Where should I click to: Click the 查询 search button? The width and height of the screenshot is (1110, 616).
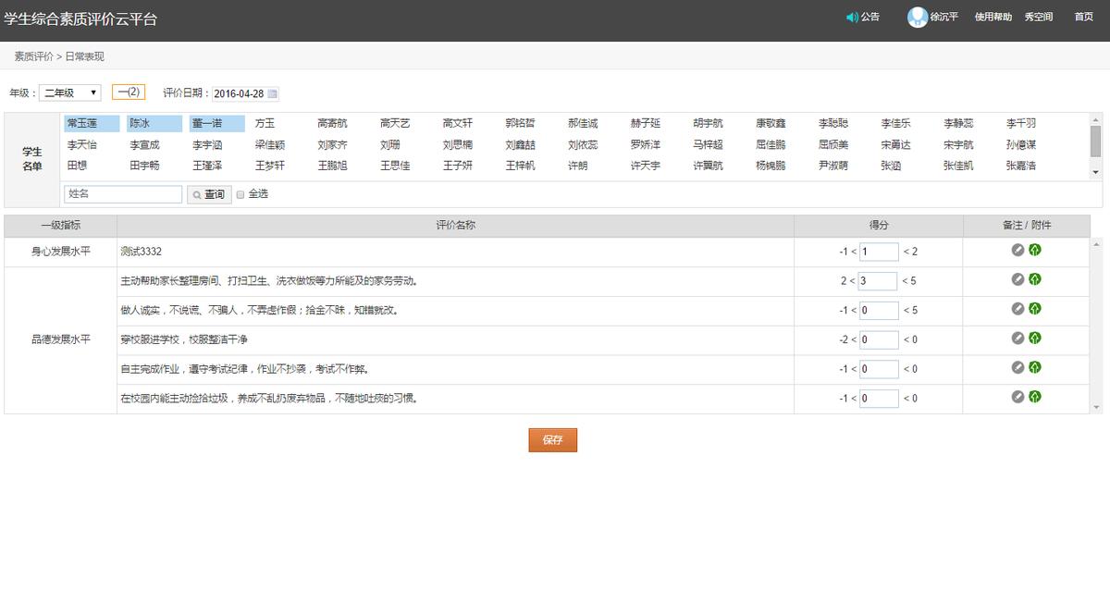[x=207, y=194]
